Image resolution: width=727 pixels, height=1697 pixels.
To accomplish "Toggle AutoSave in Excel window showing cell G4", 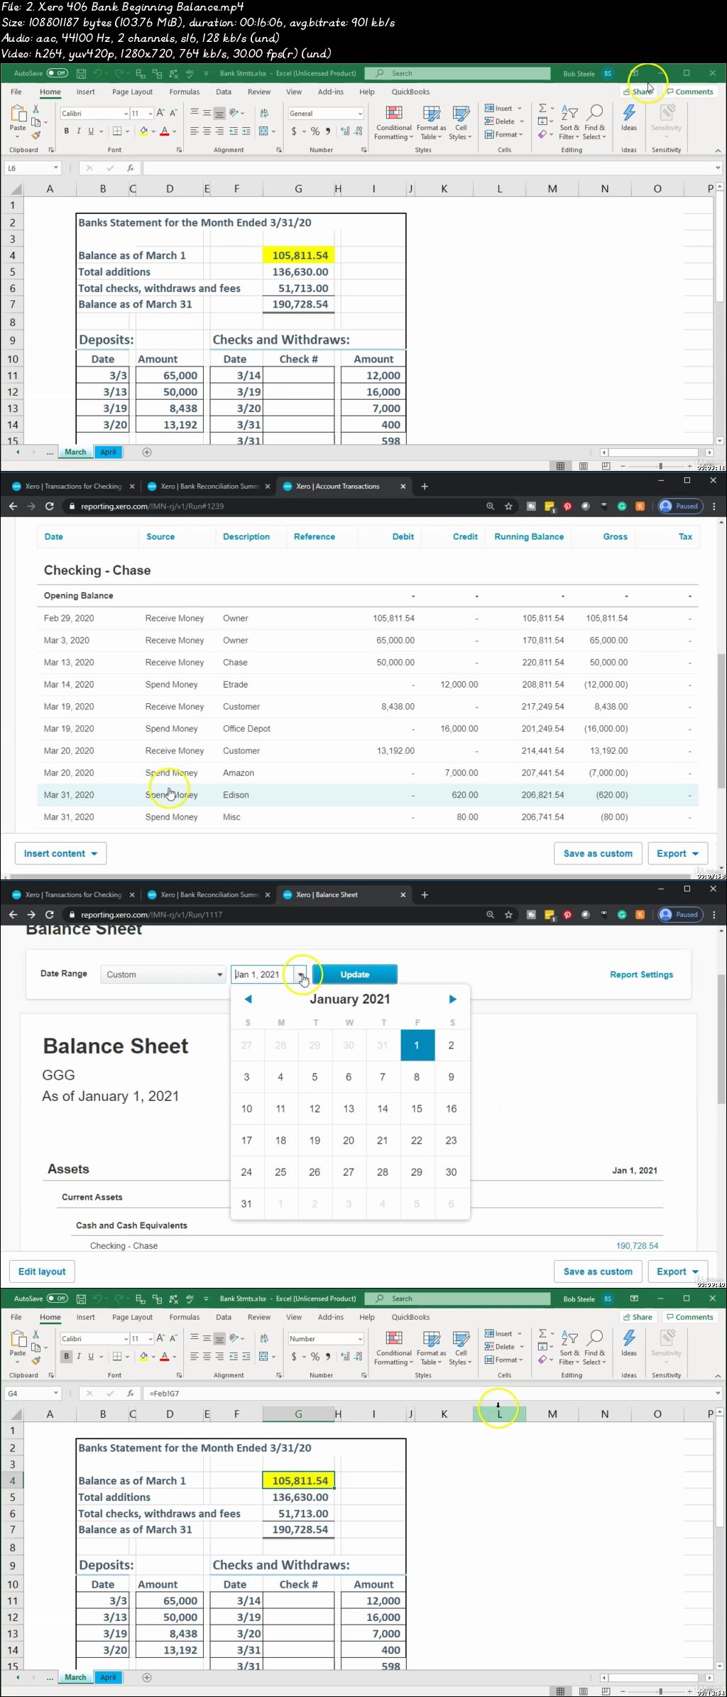I will point(58,1298).
